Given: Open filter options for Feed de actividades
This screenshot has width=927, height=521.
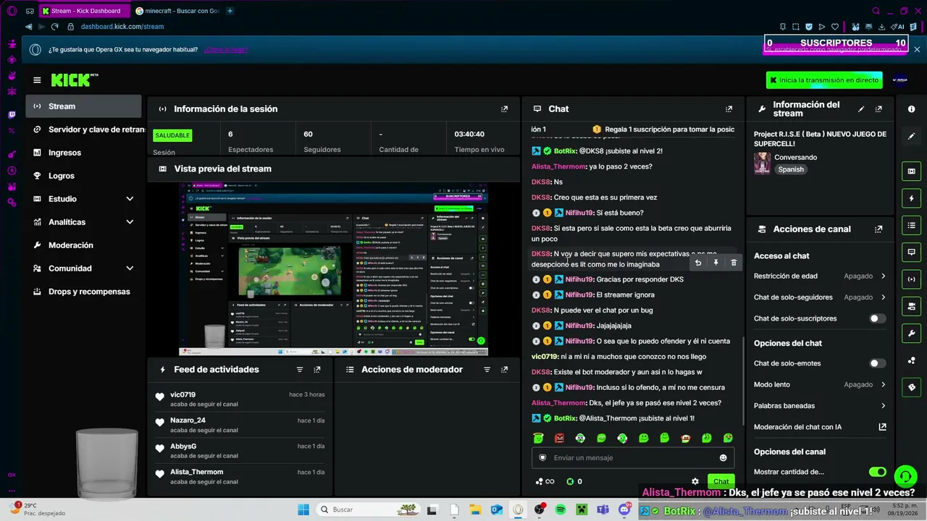Looking at the screenshot, I should [300, 370].
